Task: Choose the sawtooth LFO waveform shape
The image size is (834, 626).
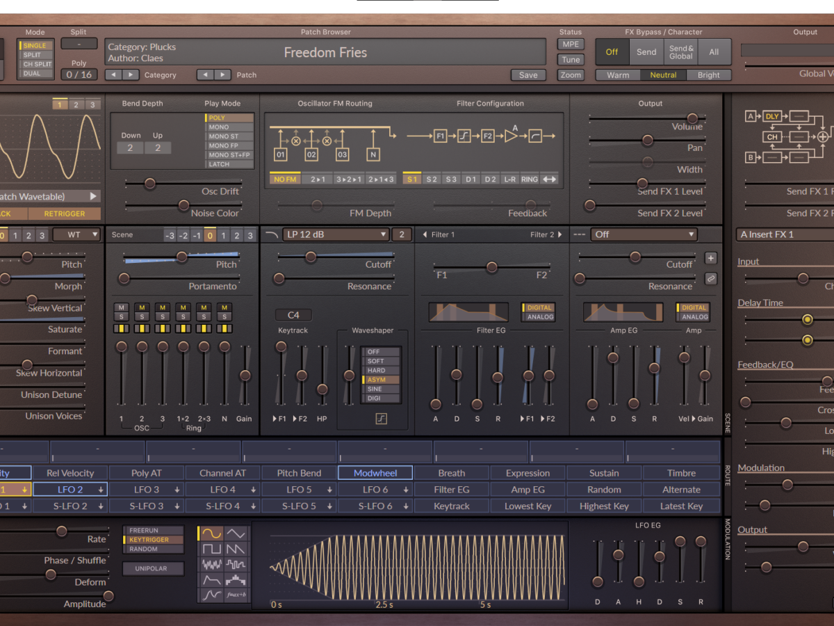Action: tap(236, 549)
